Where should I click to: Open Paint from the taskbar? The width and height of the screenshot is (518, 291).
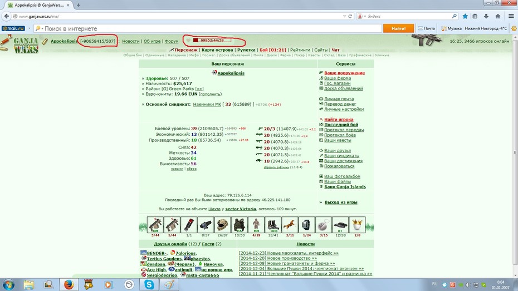169,284
